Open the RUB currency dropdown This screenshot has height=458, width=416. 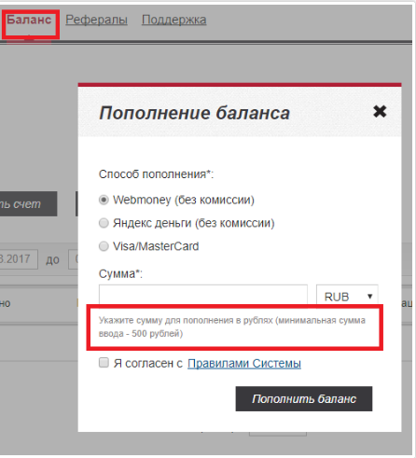(347, 296)
